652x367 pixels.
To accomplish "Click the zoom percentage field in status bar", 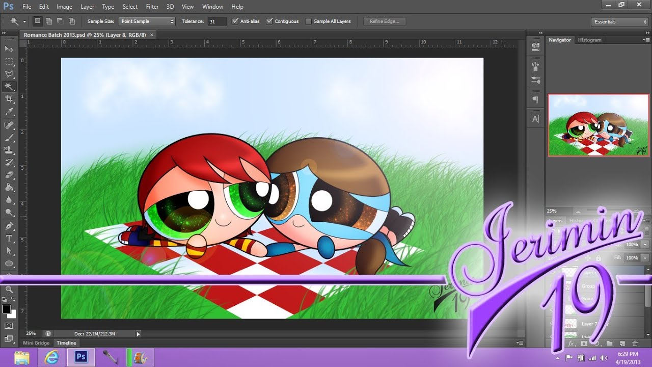I will (31, 334).
